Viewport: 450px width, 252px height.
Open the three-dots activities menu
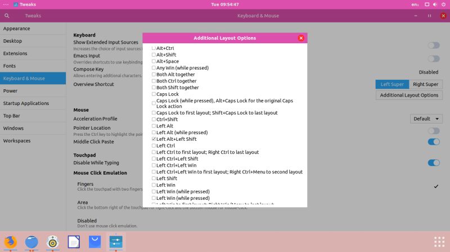coord(6,4)
